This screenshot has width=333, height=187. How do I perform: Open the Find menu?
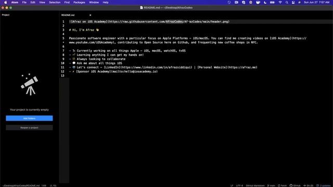point(67,2)
